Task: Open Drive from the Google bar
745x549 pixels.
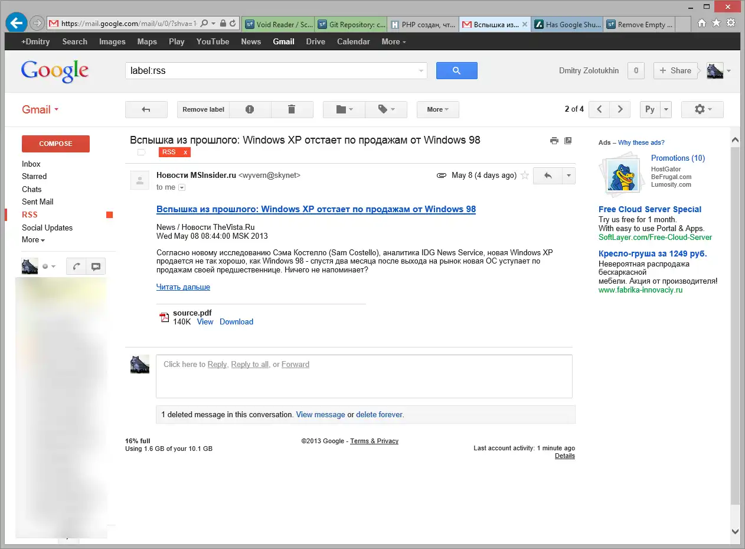Action: 316,41
